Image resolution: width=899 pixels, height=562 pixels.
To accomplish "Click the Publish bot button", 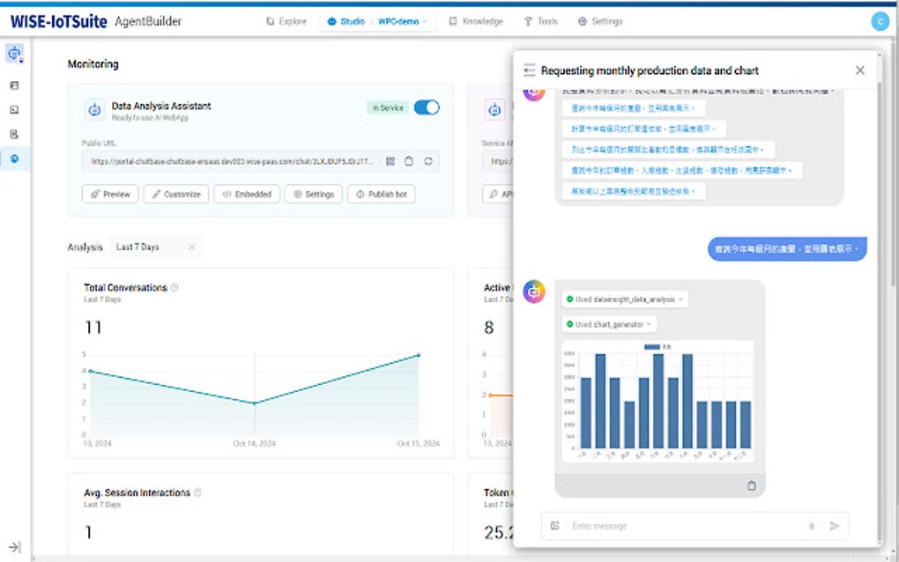I will (381, 194).
